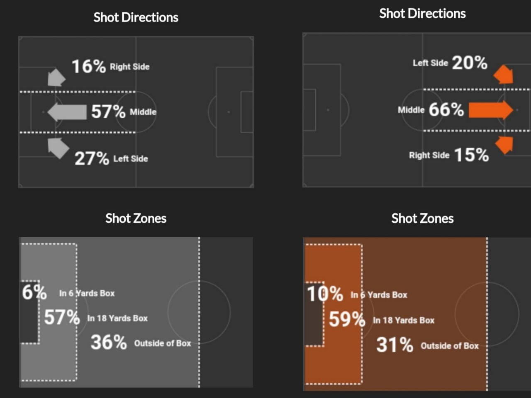Select the 36% Outside of Box value
This screenshot has width=531, height=398.
109,342
